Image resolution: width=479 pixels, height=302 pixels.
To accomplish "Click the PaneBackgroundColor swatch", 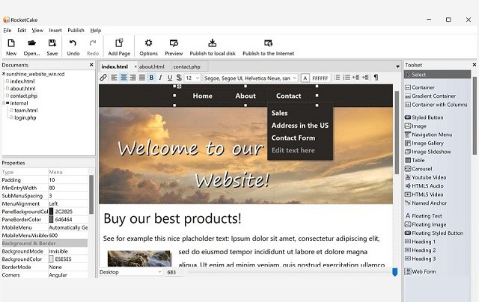I will click(52, 212).
